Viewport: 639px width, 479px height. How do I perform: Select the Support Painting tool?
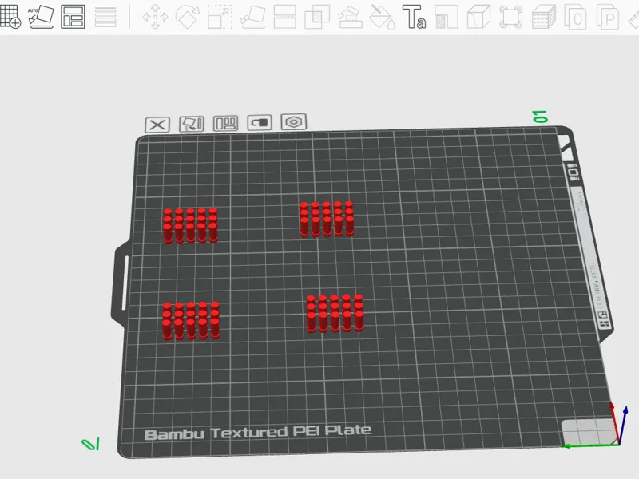tap(350, 16)
